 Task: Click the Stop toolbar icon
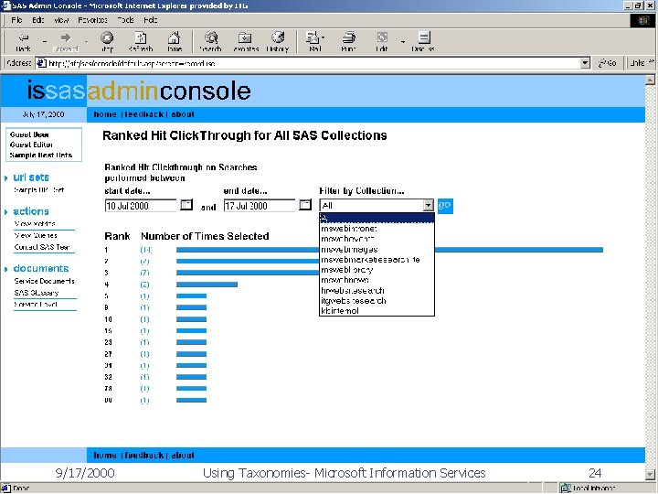[x=107, y=38]
